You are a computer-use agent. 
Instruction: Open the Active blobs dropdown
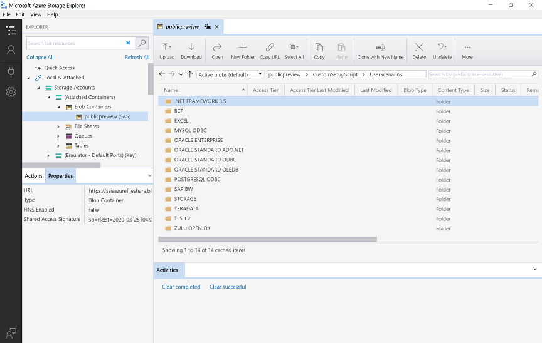(x=230, y=74)
